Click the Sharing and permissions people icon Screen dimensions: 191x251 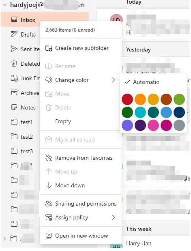click(49, 204)
